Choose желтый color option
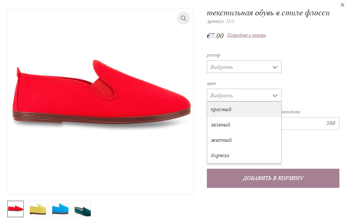 point(244,140)
